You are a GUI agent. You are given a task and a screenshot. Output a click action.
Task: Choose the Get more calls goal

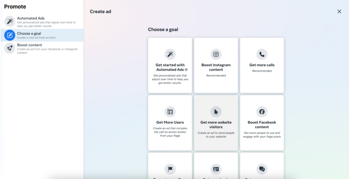coord(262,65)
